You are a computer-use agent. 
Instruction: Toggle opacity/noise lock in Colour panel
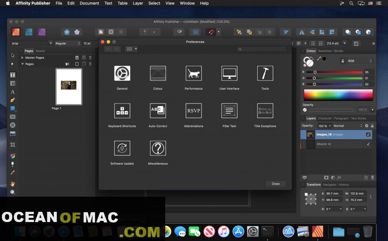(343, 61)
